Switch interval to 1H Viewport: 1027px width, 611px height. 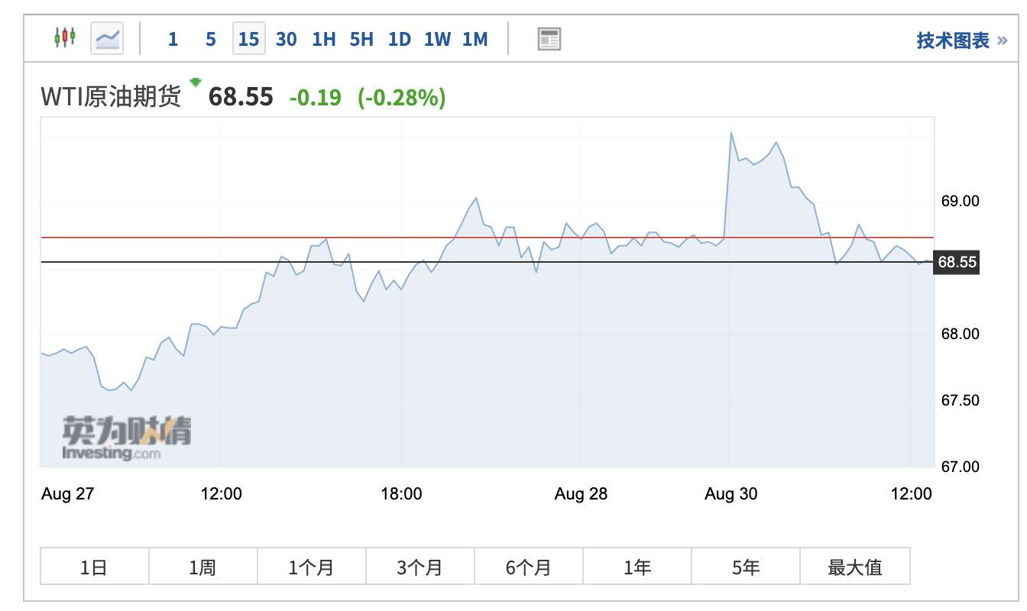tap(323, 39)
